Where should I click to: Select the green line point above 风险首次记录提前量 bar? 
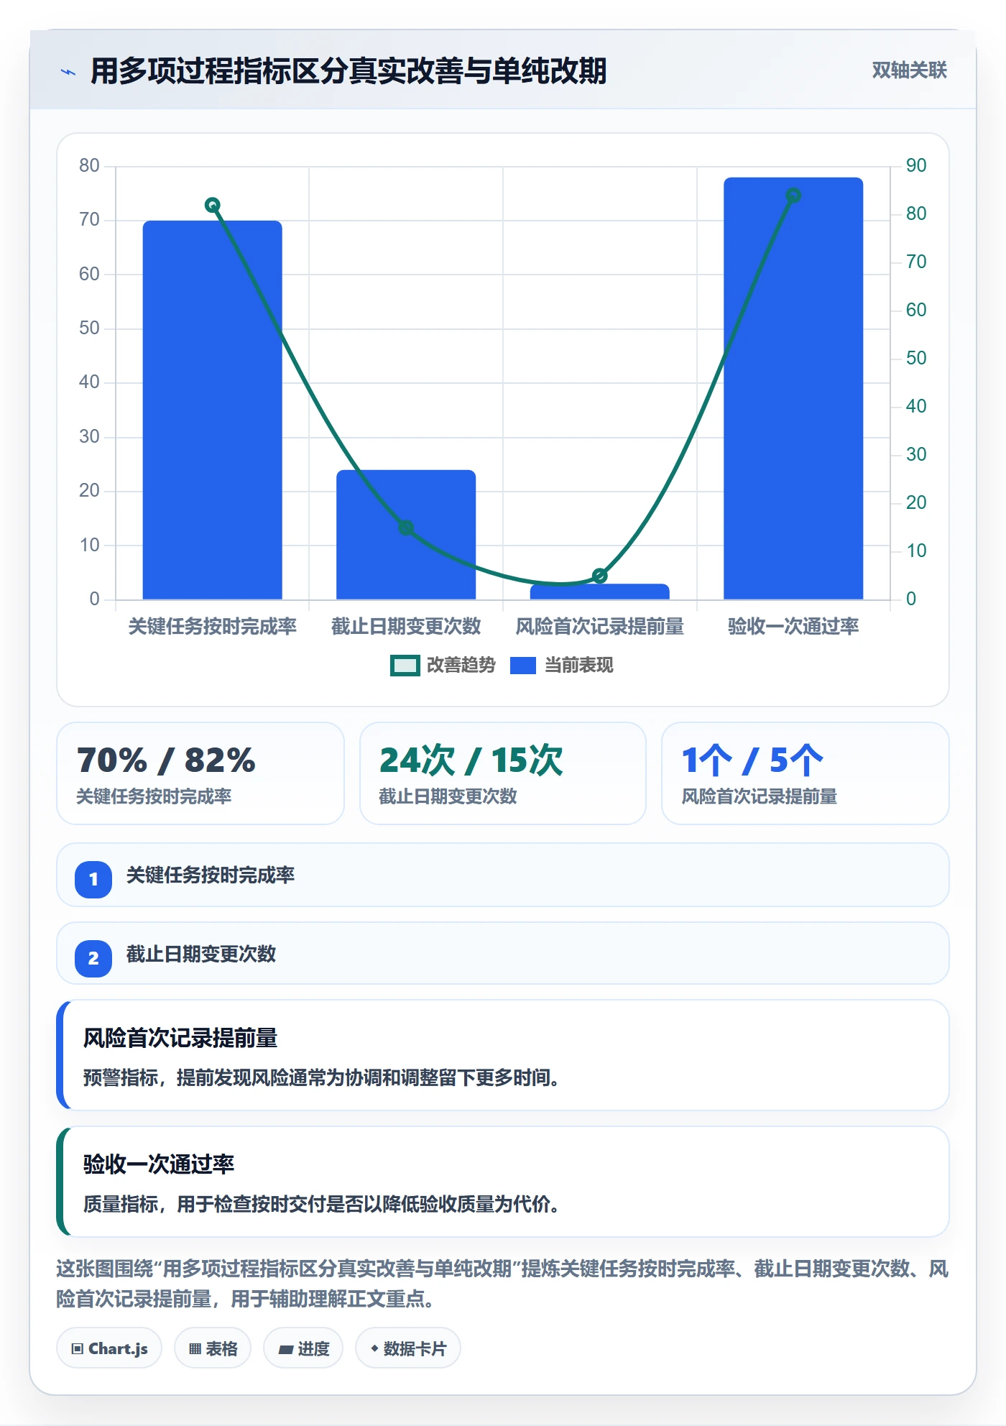(600, 576)
